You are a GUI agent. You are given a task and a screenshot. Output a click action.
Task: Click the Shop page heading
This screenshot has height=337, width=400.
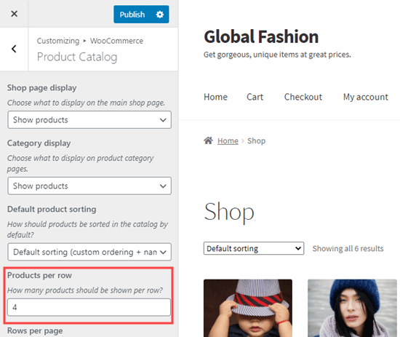229,212
